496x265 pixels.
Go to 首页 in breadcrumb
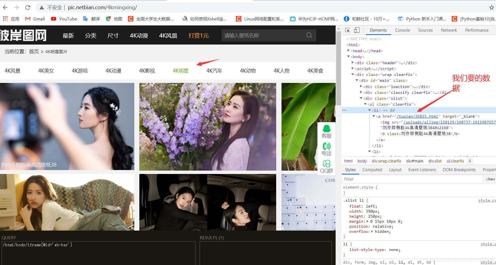pyautogui.click(x=34, y=52)
